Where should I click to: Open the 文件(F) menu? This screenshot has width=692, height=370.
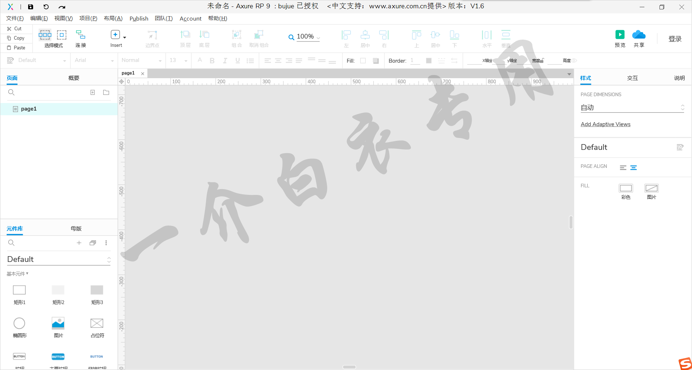pos(15,18)
